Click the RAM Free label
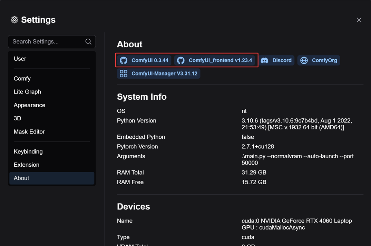 (130, 182)
